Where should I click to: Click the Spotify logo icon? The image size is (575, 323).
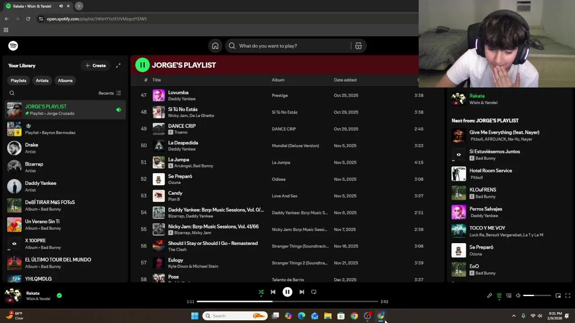(13, 46)
